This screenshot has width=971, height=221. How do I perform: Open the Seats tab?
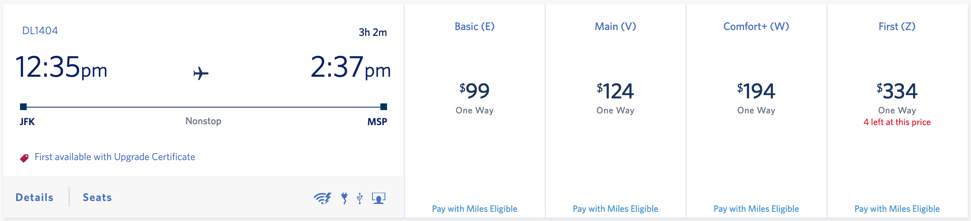click(x=97, y=197)
